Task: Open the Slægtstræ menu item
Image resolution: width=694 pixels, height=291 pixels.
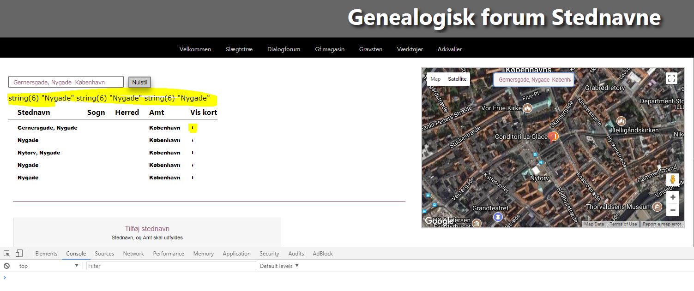Action: [239, 49]
